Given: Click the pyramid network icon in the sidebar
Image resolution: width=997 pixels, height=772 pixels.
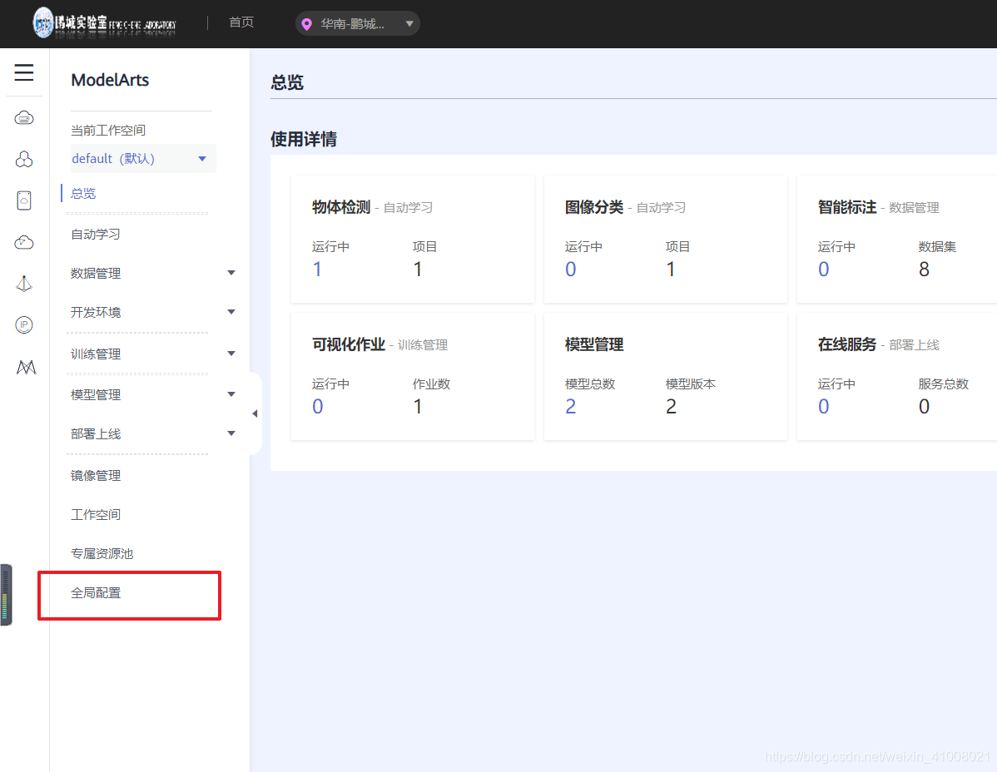Looking at the screenshot, I should [x=24, y=284].
